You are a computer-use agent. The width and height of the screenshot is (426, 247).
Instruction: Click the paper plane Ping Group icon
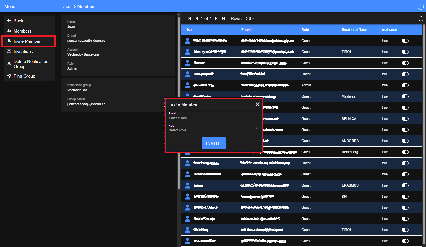(x=9, y=76)
